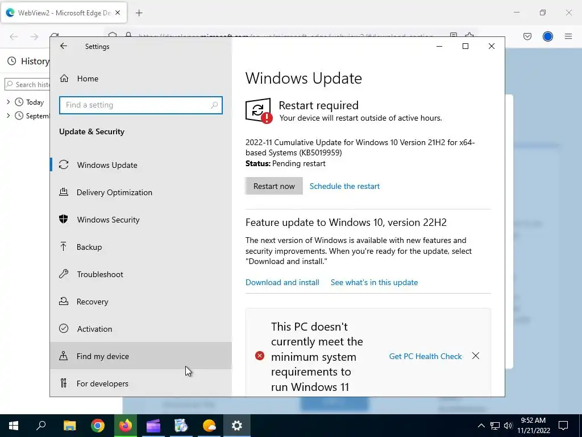The width and height of the screenshot is (582, 437).
Task: Click the Restart now button
Action: pyautogui.click(x=274, y=186)
